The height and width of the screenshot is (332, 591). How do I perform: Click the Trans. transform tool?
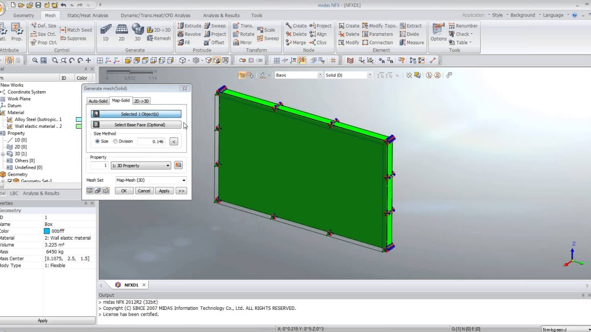243,26
